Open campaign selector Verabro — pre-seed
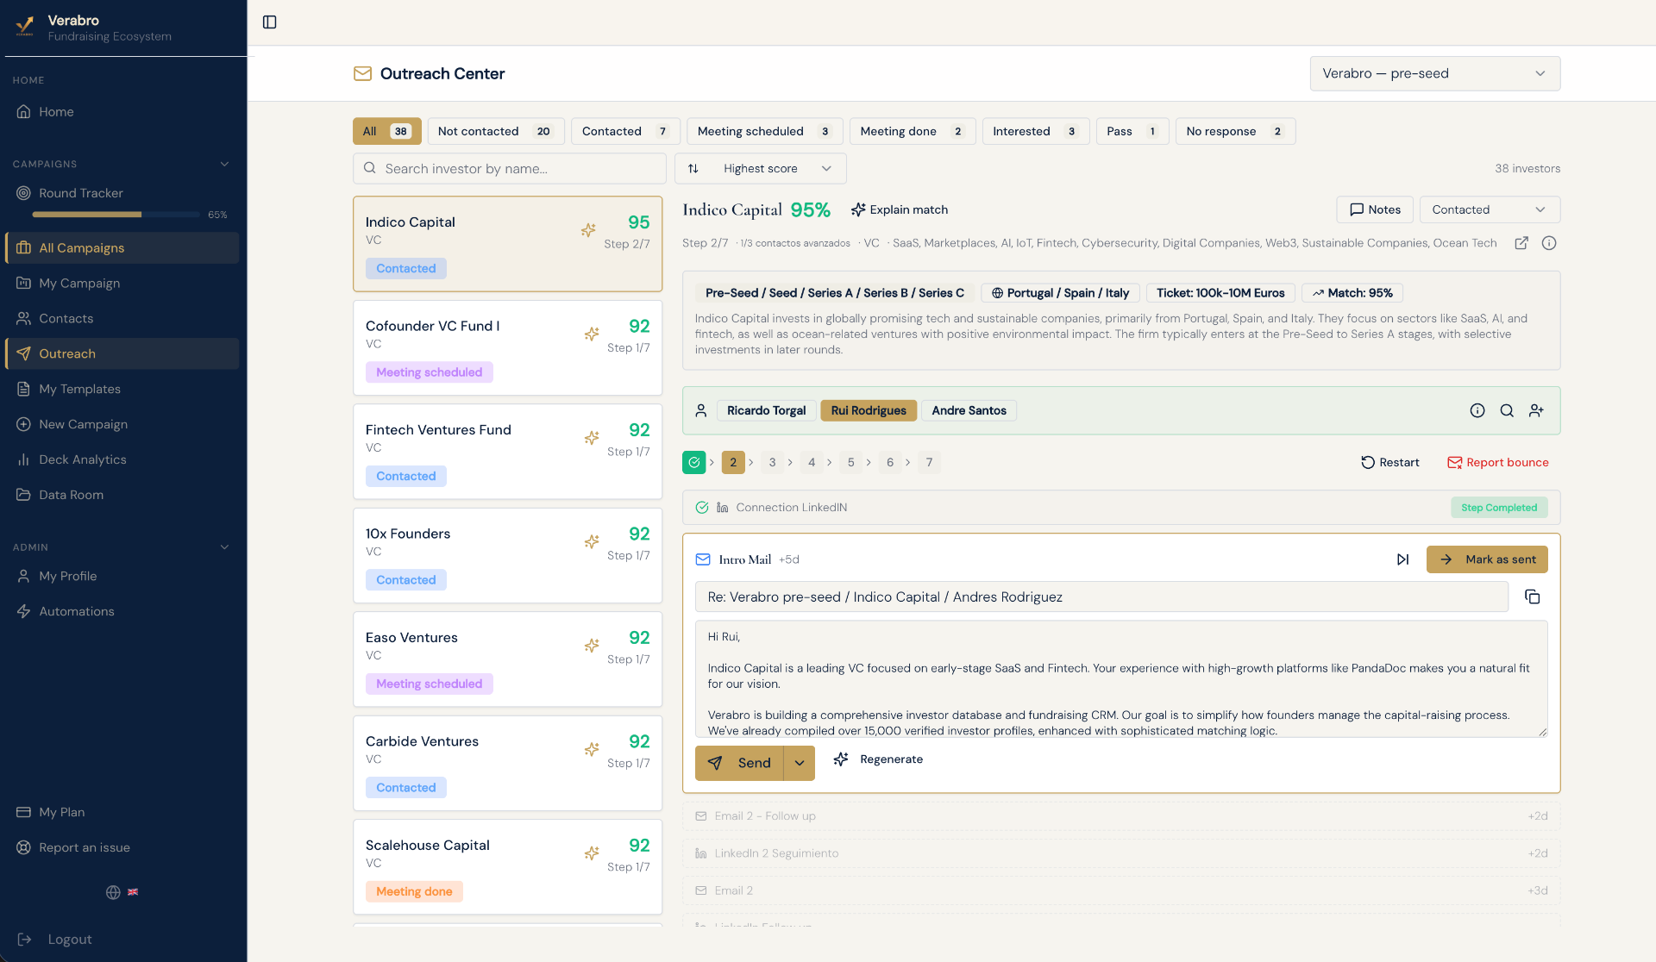The height and width of the screenshot is (962, 1656). click(1434, 73)
